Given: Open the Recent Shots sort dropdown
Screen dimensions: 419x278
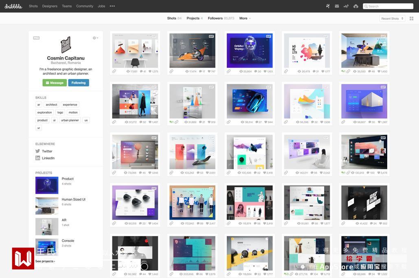Looking at the screenshot, I should pyautogui.click(x=392, y=18).
